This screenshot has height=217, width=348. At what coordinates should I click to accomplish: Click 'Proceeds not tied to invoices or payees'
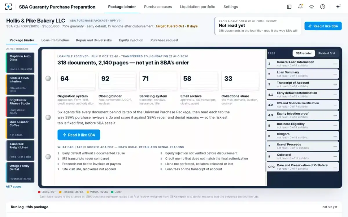tap(91, 164)
